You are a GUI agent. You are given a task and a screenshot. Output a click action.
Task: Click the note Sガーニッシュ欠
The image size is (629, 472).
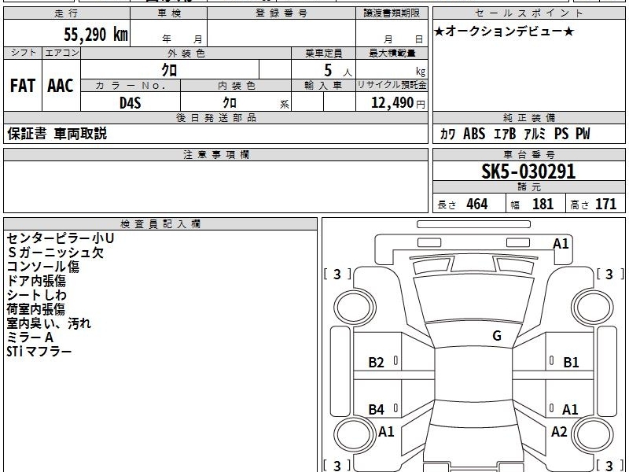pos(55,253)
